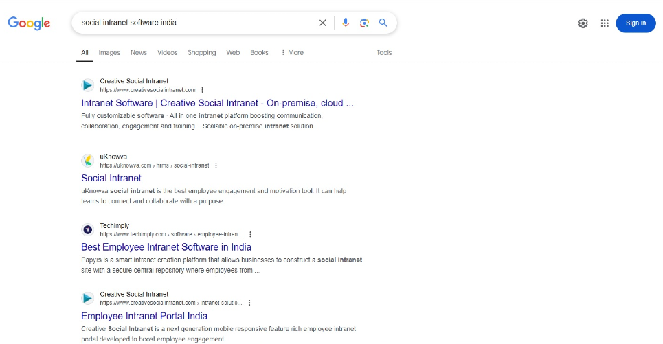Click snippet starting 'uKnowva social intranet is'
Viewport: 663px width, 344px height.
tap(214, 196)
